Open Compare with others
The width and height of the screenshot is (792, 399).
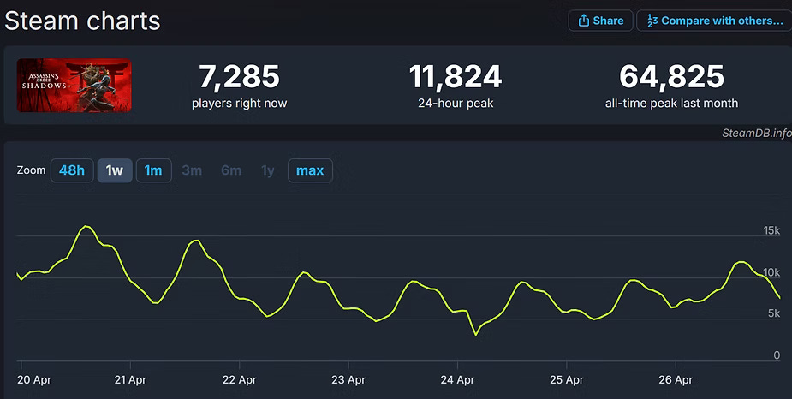pos(714,21)
